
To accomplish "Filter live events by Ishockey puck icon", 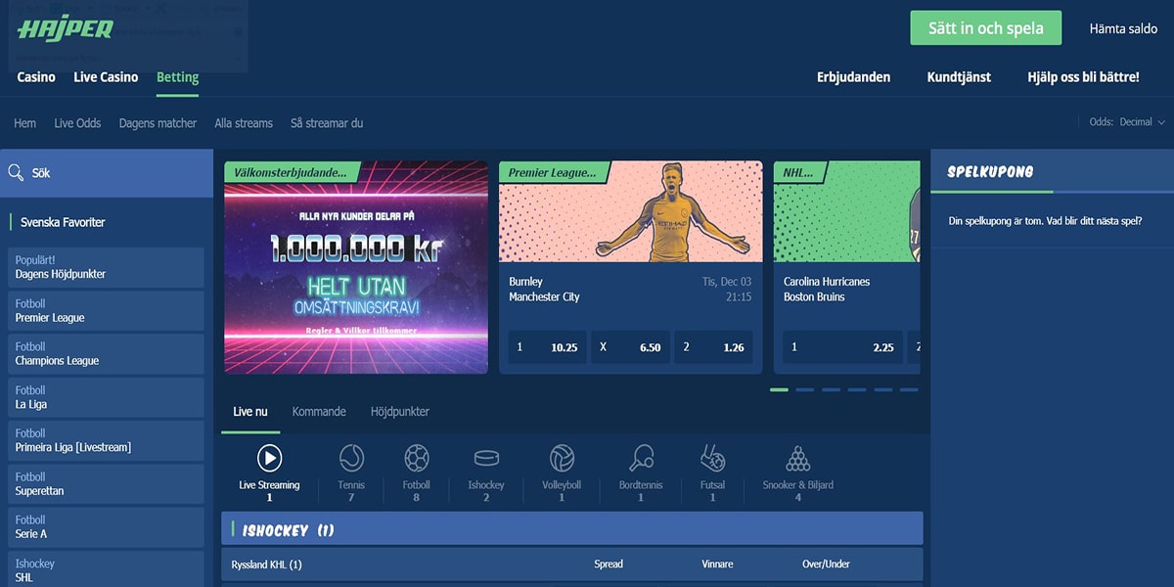I will point(486,458).
